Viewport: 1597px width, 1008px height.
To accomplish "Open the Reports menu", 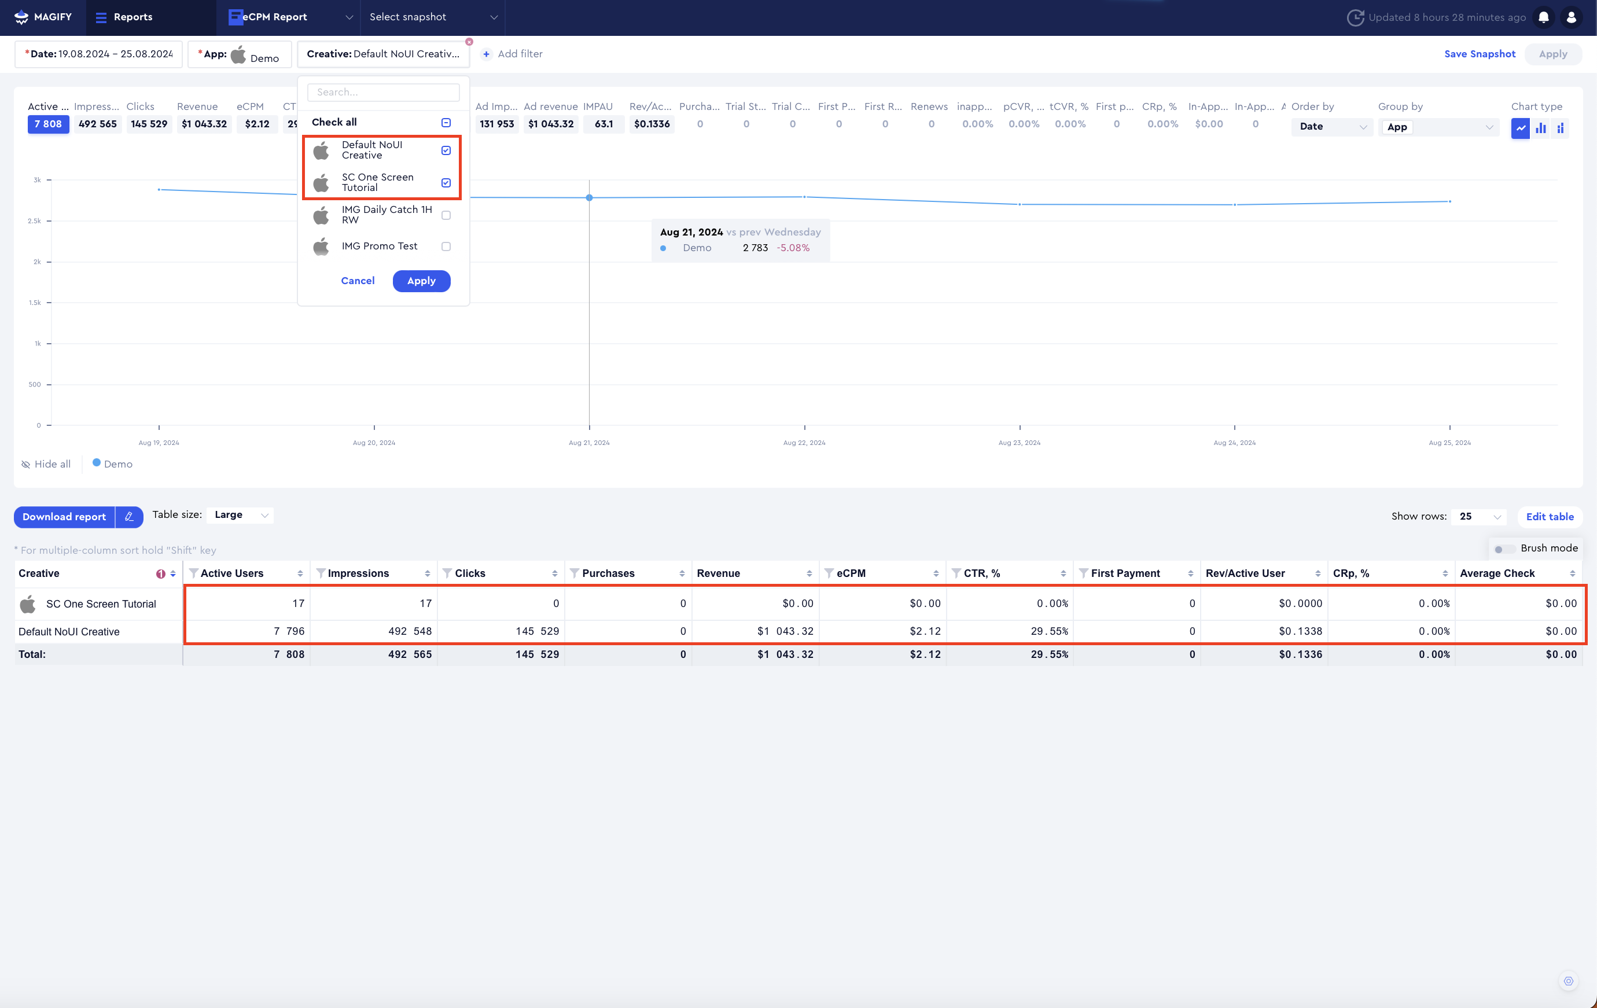I will (x=124, y=17).
